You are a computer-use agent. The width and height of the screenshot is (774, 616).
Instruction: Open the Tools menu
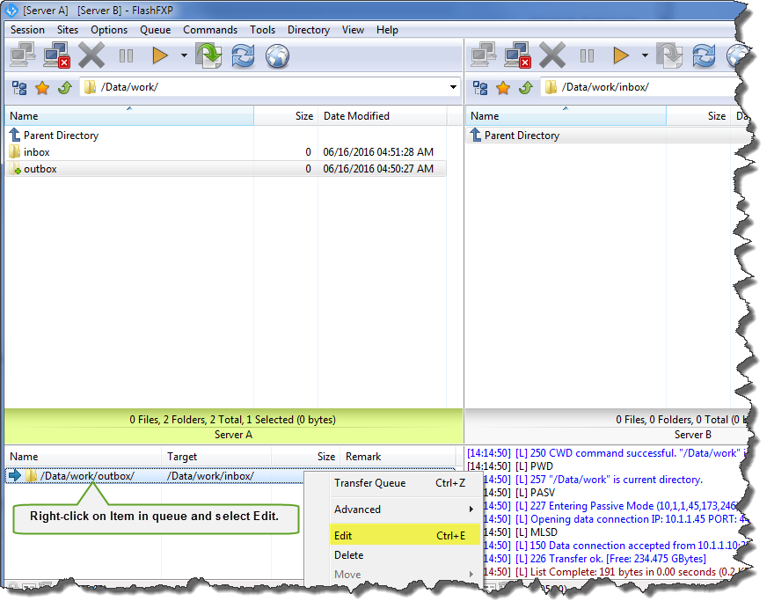[263, 30]
